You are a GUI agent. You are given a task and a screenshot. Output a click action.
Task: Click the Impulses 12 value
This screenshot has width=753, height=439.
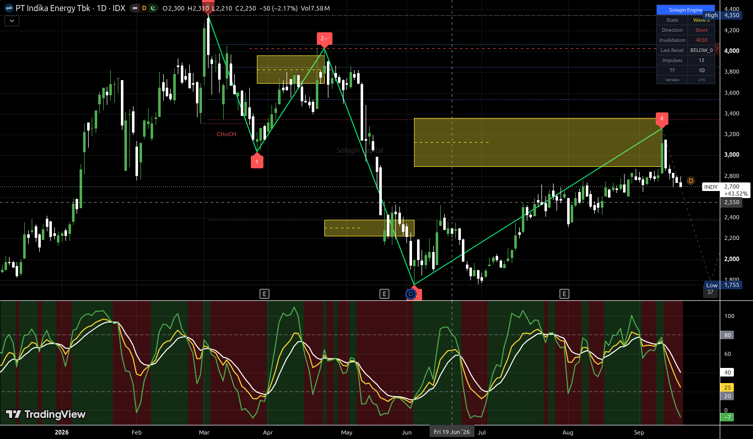point(702,60)
